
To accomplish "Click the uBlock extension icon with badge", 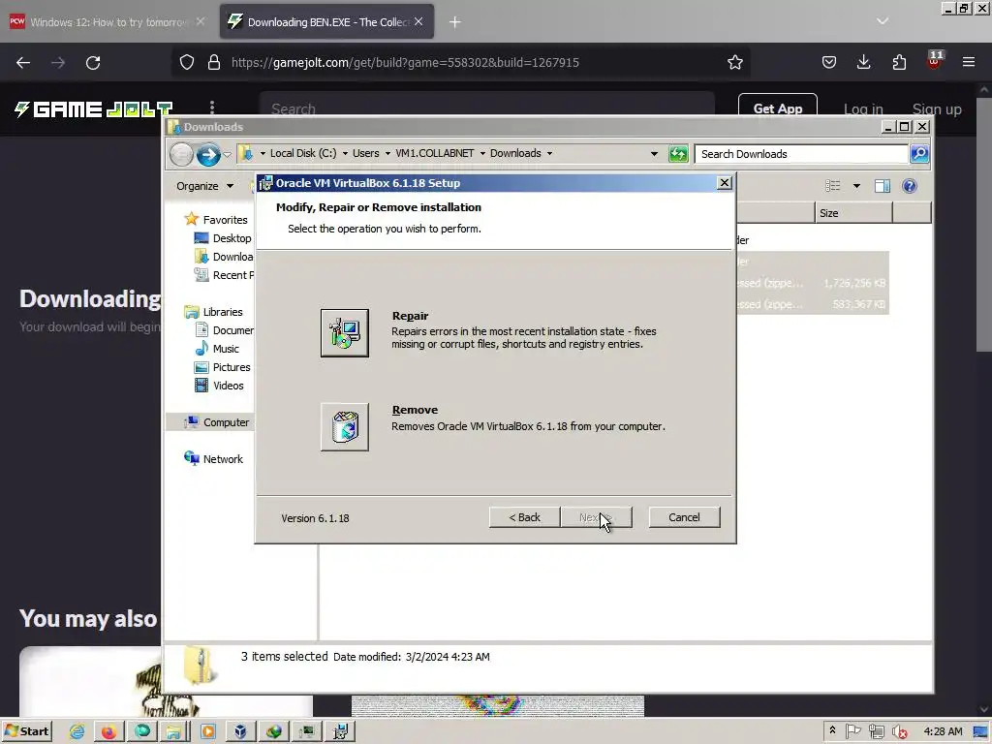I will [x=934, y=61].
